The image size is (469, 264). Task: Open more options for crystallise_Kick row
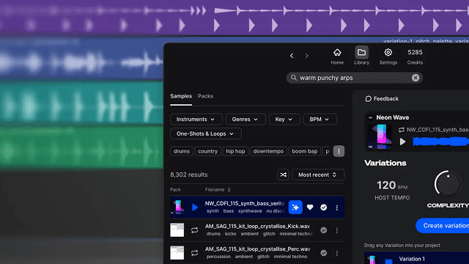[337, 230]
